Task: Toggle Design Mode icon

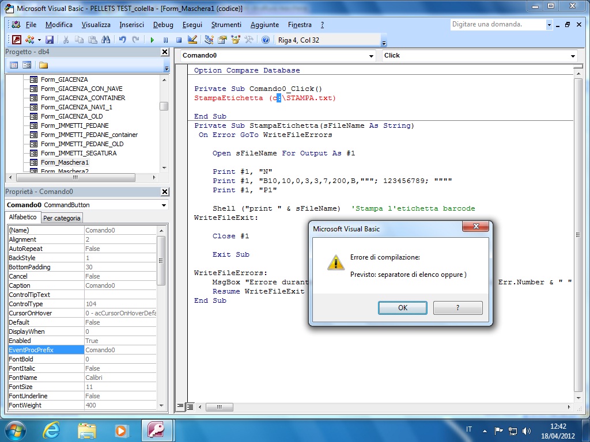Action: click(192, 40)
